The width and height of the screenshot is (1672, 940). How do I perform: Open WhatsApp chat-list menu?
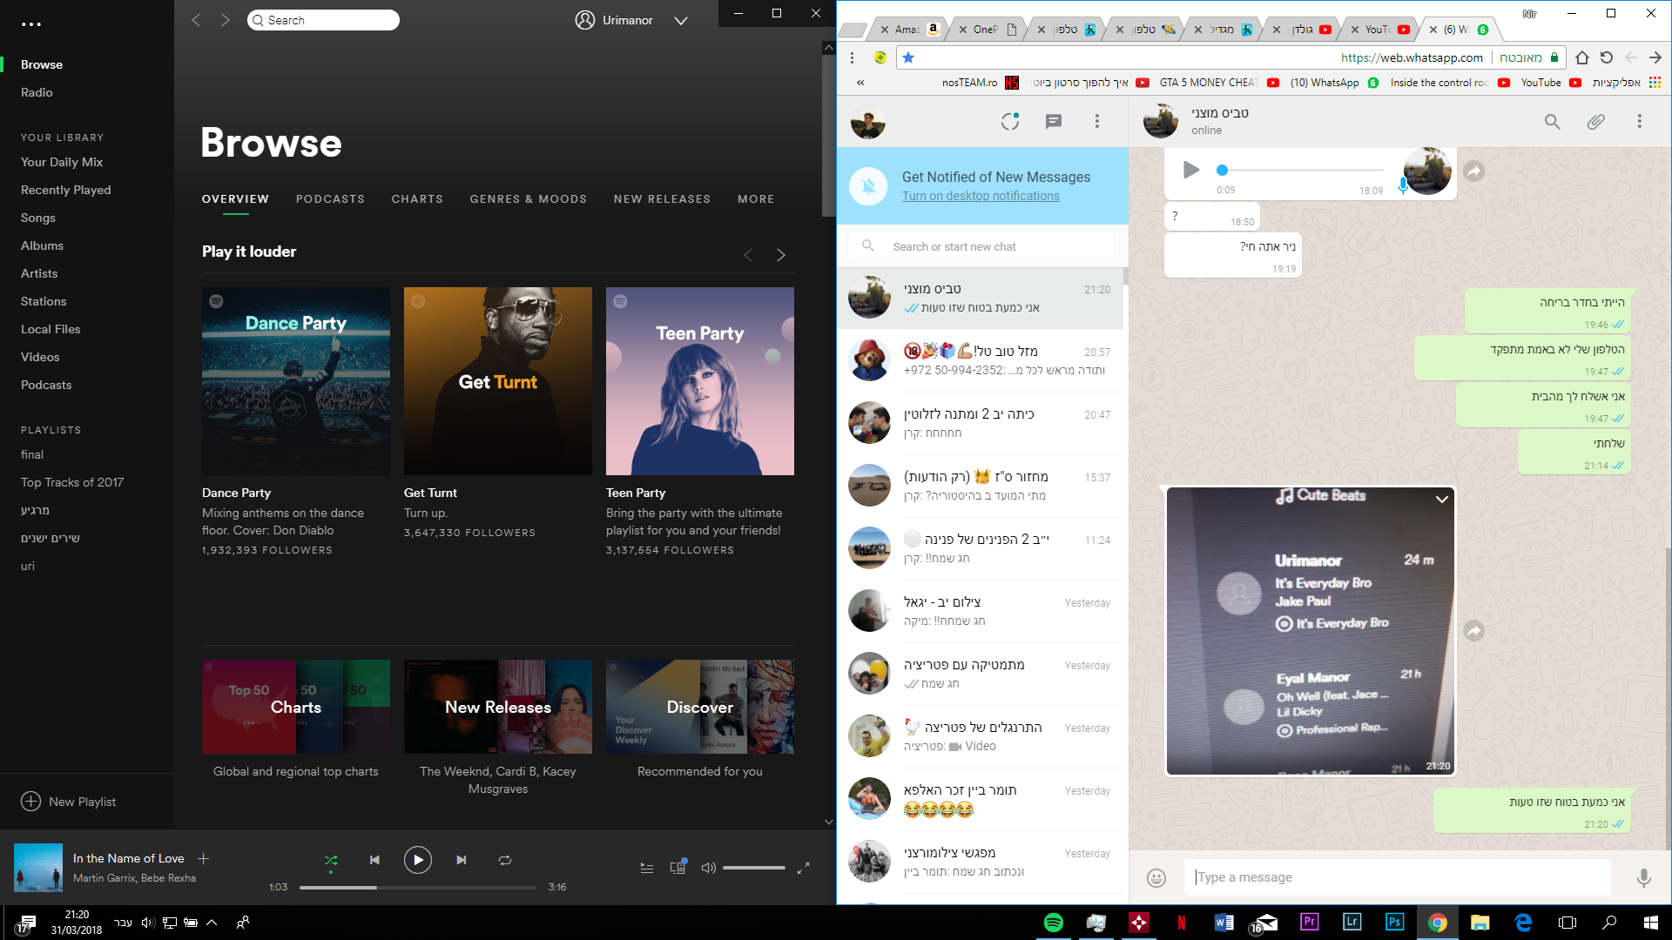(1097, 122)
